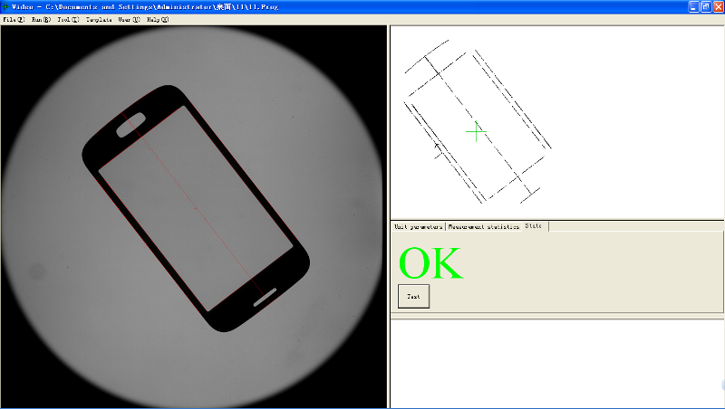Minimize the Video window
The image size is (725, 409).
[693, 6]
